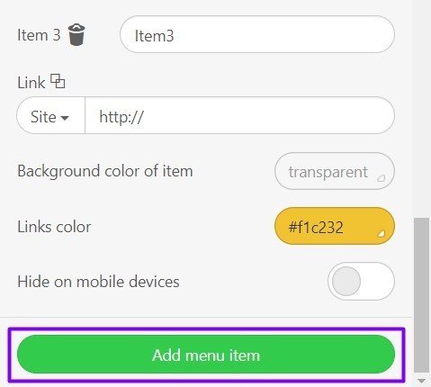Screen dimensions: 431x387
Task: Click the Link label text
Action: coord(31,83)
